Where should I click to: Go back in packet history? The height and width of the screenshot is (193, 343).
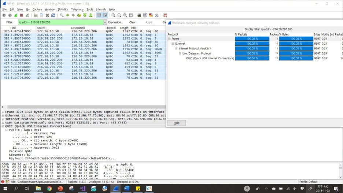pyautogui.click(x=67, y=15)
